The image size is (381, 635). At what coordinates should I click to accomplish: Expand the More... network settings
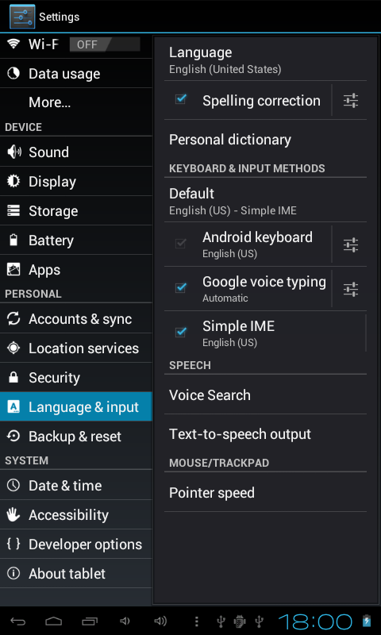pyautogui.click(x=76, y=102)
